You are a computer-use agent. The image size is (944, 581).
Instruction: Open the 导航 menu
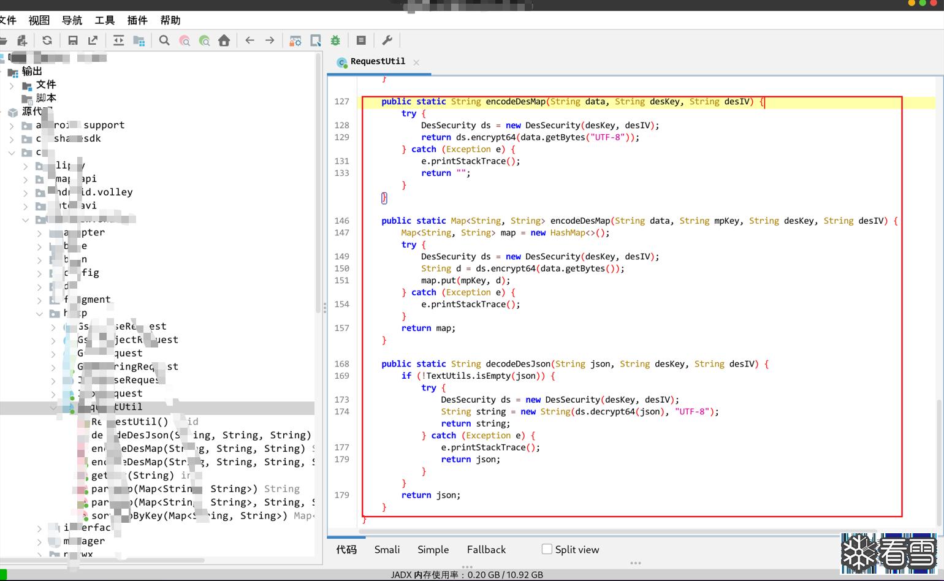[72, 20]
